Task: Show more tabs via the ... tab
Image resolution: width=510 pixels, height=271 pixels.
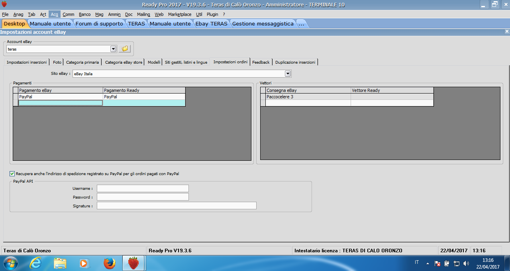Action: (301, 24)
